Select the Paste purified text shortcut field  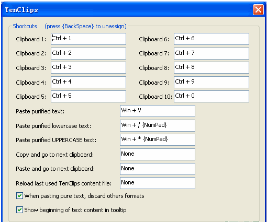click(x=158, y=111)
